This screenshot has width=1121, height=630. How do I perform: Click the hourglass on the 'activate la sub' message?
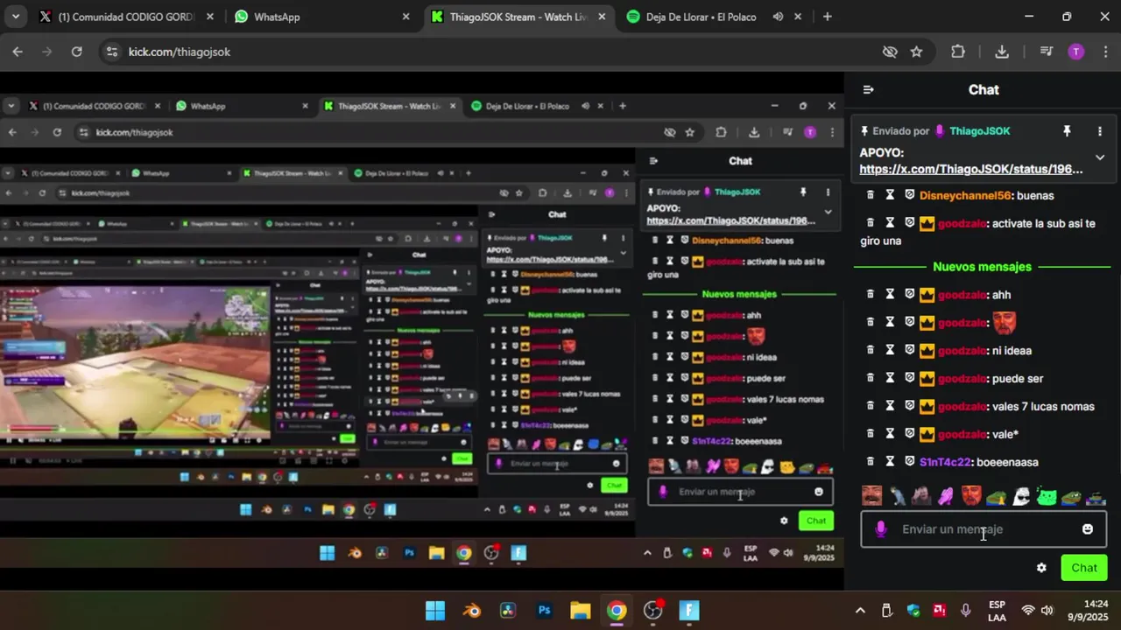pos(890,223)
